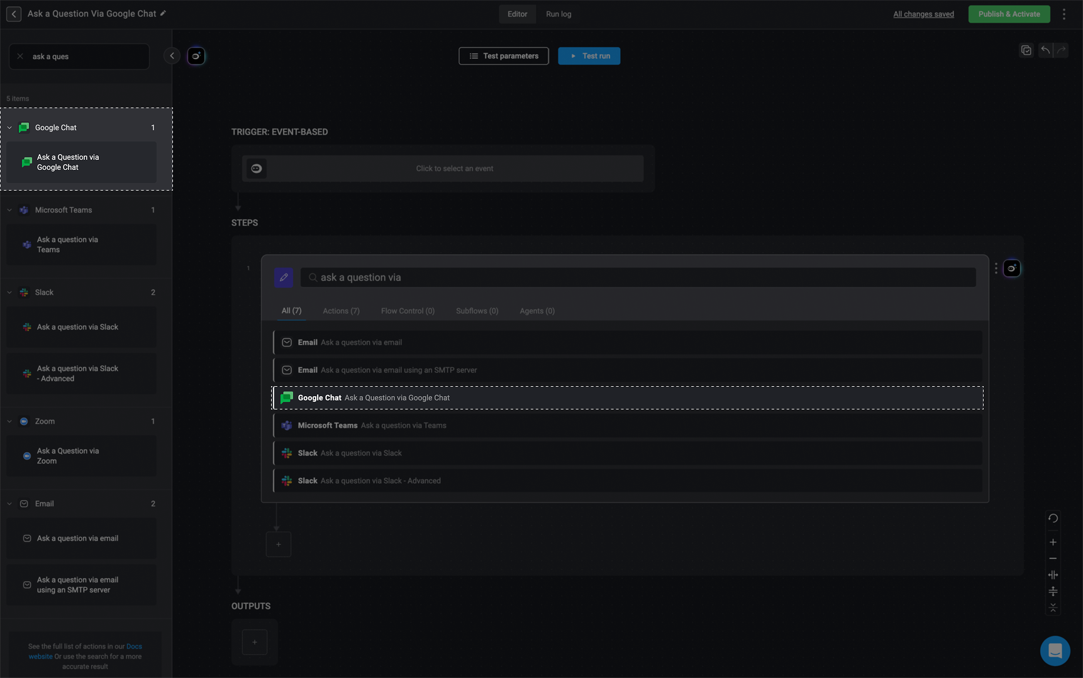Select the Actions (7) tab
This screenshot has width=1083, height=678.
tap(341, 311)
